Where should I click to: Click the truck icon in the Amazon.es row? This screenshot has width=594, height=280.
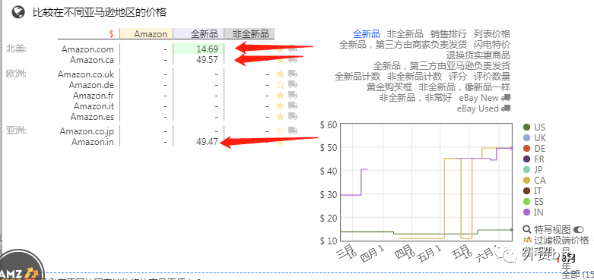coord(293,116)
